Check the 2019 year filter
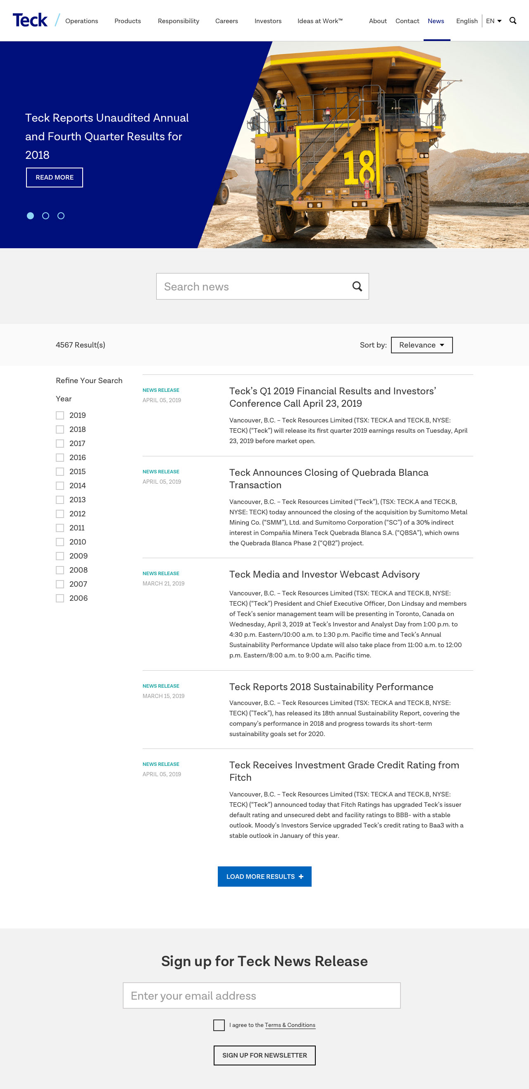The image size is (529, 1089). [60, 415]
